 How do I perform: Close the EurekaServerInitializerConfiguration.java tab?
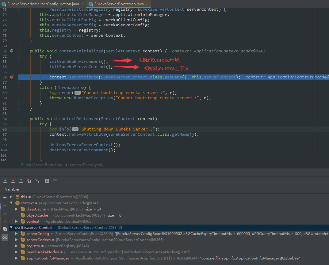coord(82,4)
